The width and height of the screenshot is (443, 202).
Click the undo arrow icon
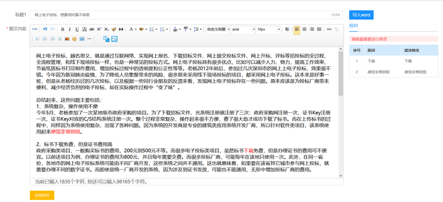pos(45,29)
